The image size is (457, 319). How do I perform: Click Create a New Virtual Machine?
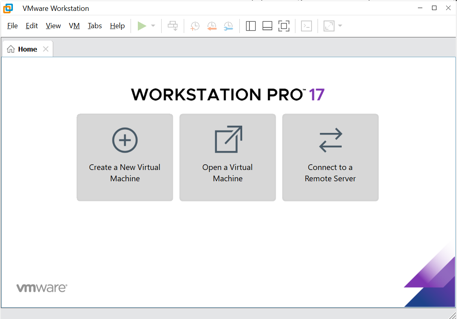(125, 157)
